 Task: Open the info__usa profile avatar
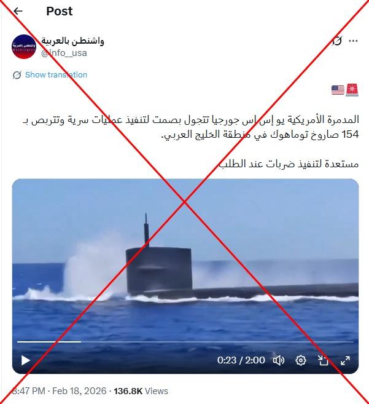(x=24, y=47)
